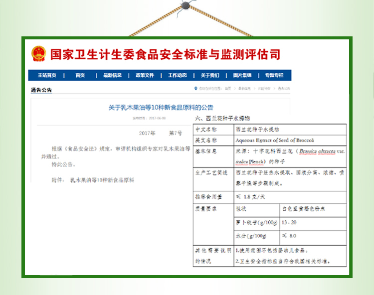The height and width of the screenshot is (295, 374).
Task: Click the text 2017年
Action: [x=147, y=133]
